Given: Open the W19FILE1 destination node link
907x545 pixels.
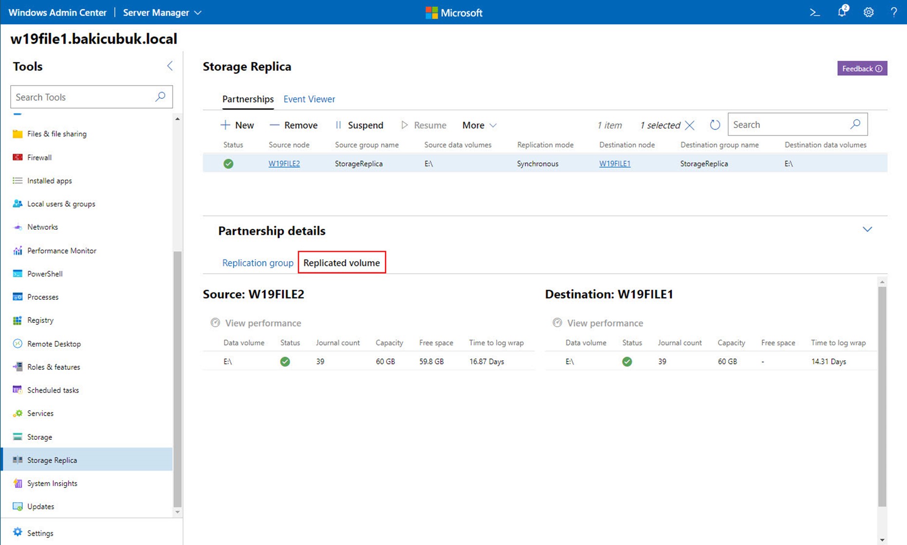Looking at the screenshot, I should pos(615,164).
